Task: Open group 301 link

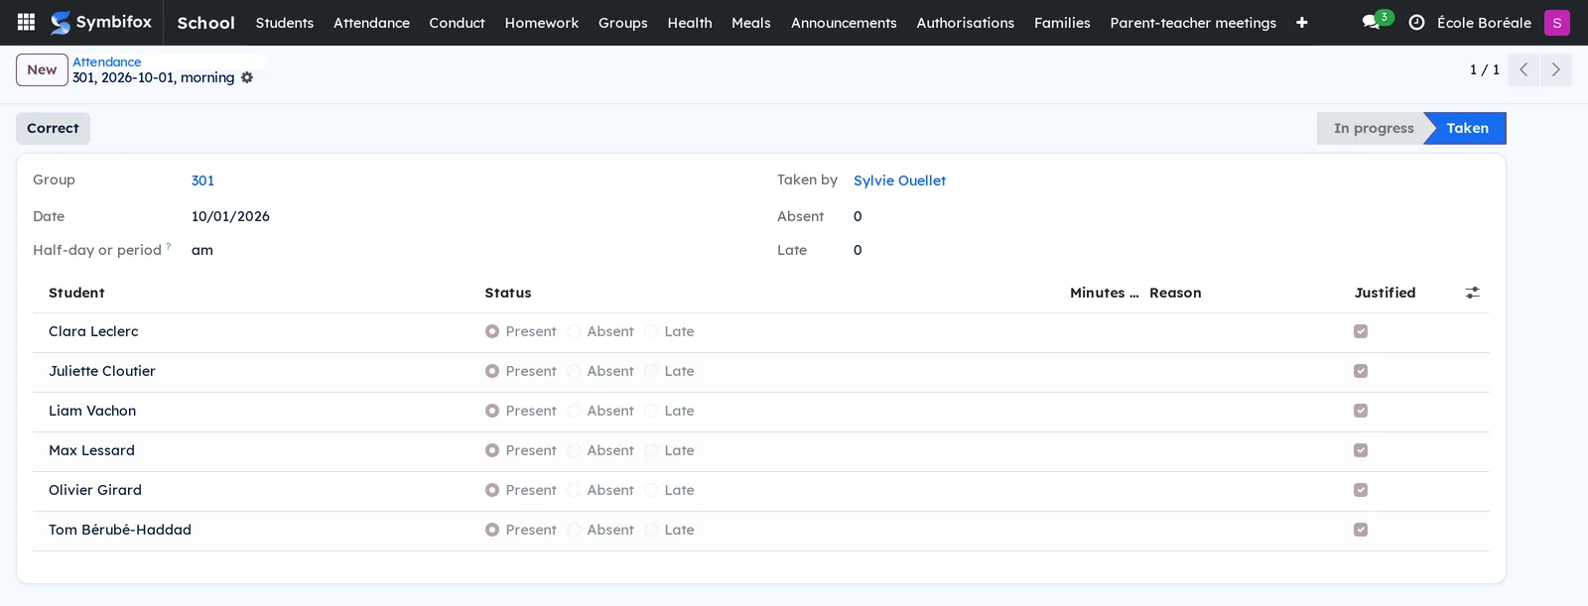Action: [x=202, y=181]
